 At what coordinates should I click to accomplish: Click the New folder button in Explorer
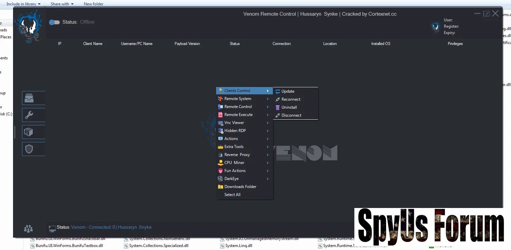[x=94, y=4]
